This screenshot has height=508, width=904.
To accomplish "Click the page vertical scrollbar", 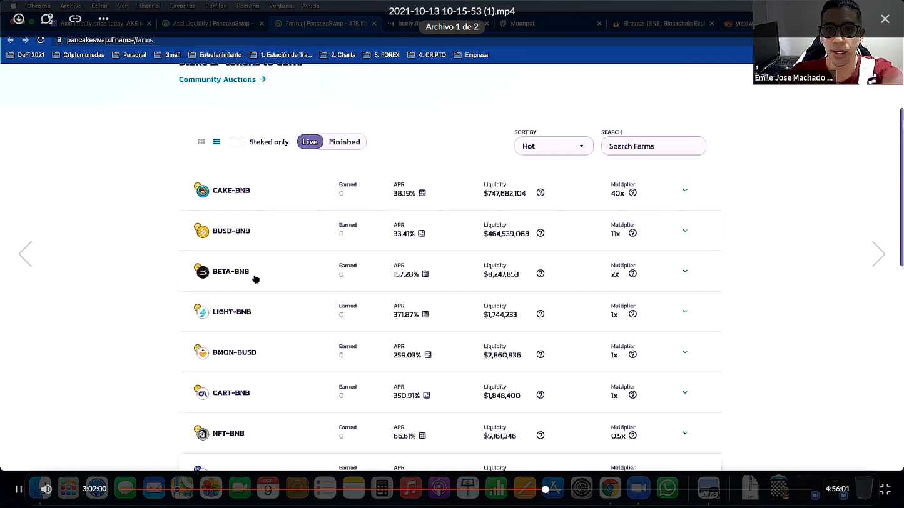I will tap(901, 187).
